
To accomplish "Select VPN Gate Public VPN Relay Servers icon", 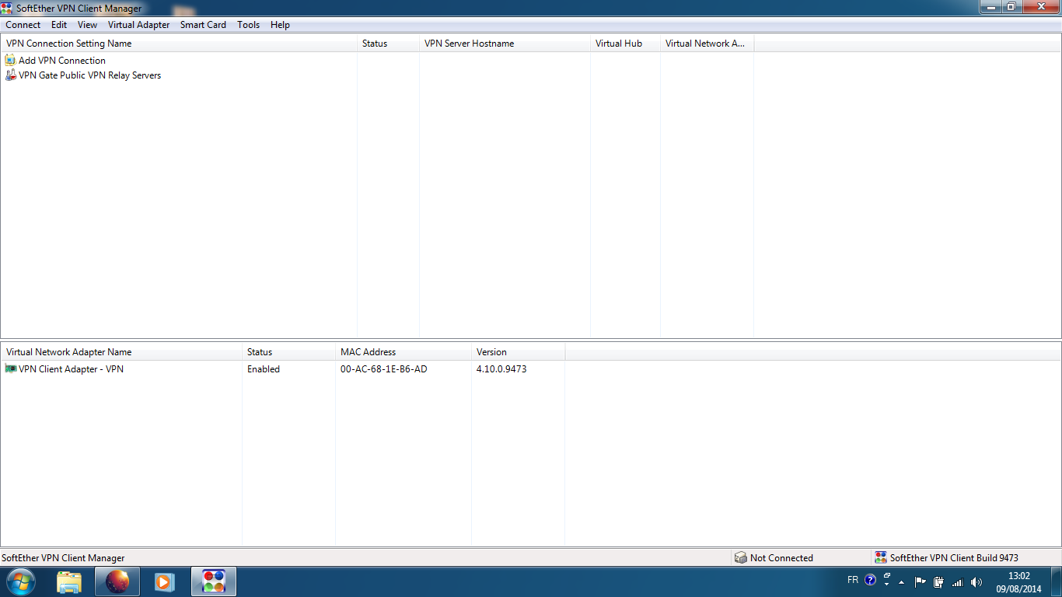I will (x=10, y=75).
